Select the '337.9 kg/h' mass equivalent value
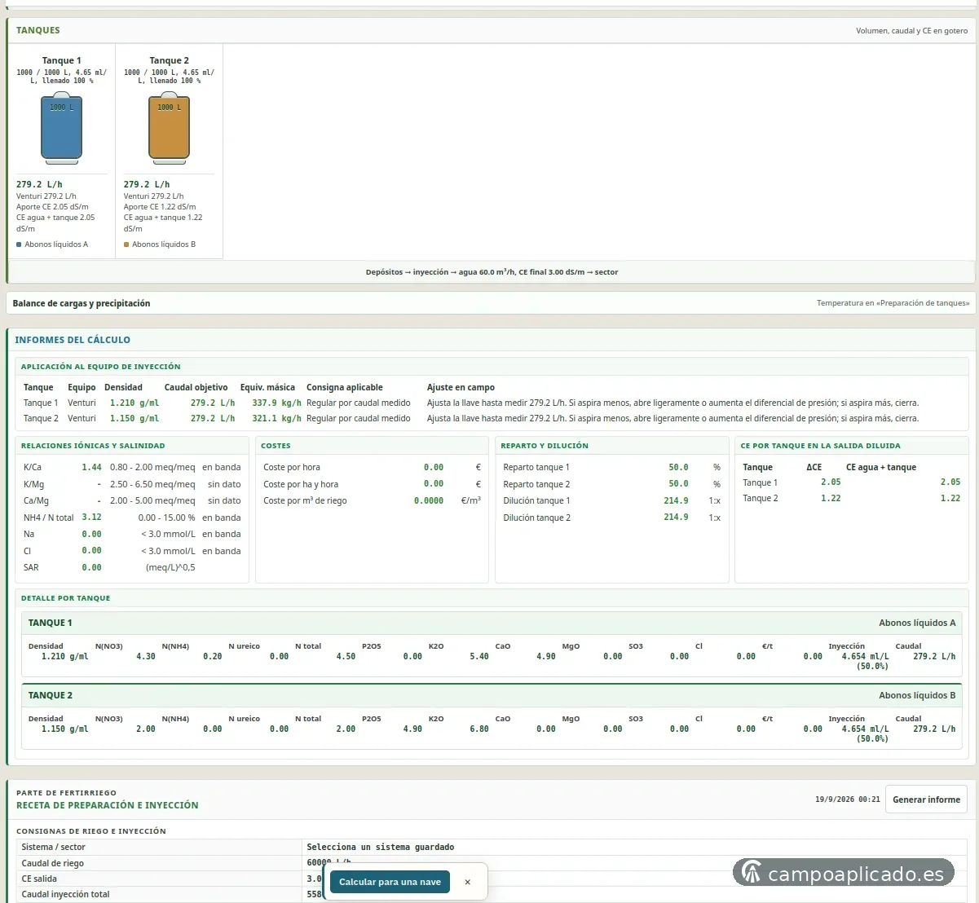Viewport: 979px width, 903px height. point(276,403)
